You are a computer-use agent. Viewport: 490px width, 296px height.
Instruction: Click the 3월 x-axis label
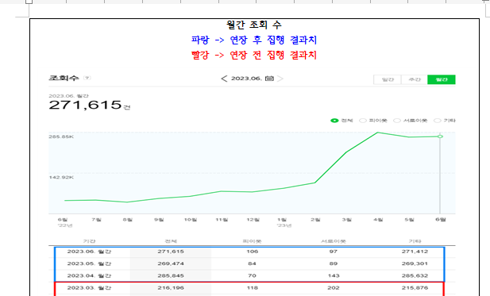click(x=346, y=220)
